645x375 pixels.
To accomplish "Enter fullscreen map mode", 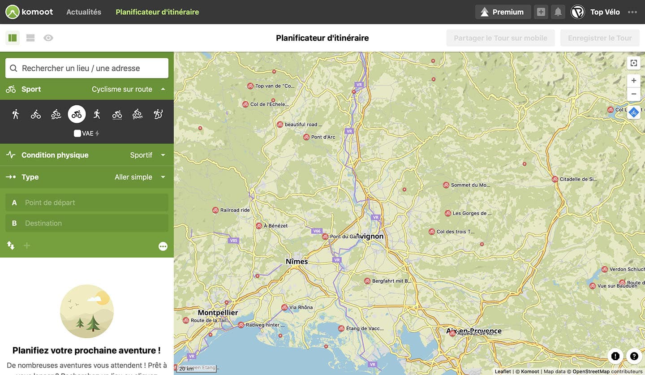I will pos(634,63).
